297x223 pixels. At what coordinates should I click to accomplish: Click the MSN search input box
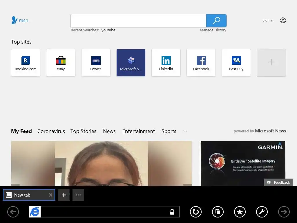tap(138, 21)
